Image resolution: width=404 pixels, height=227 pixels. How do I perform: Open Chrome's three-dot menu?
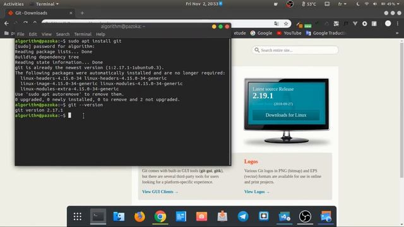pos(398,24)
